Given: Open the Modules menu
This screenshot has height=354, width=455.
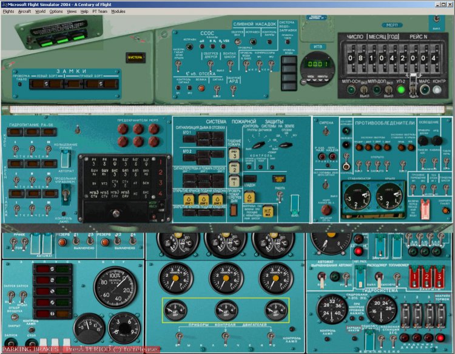Looking at the screenshot, I should click(118, 12).
